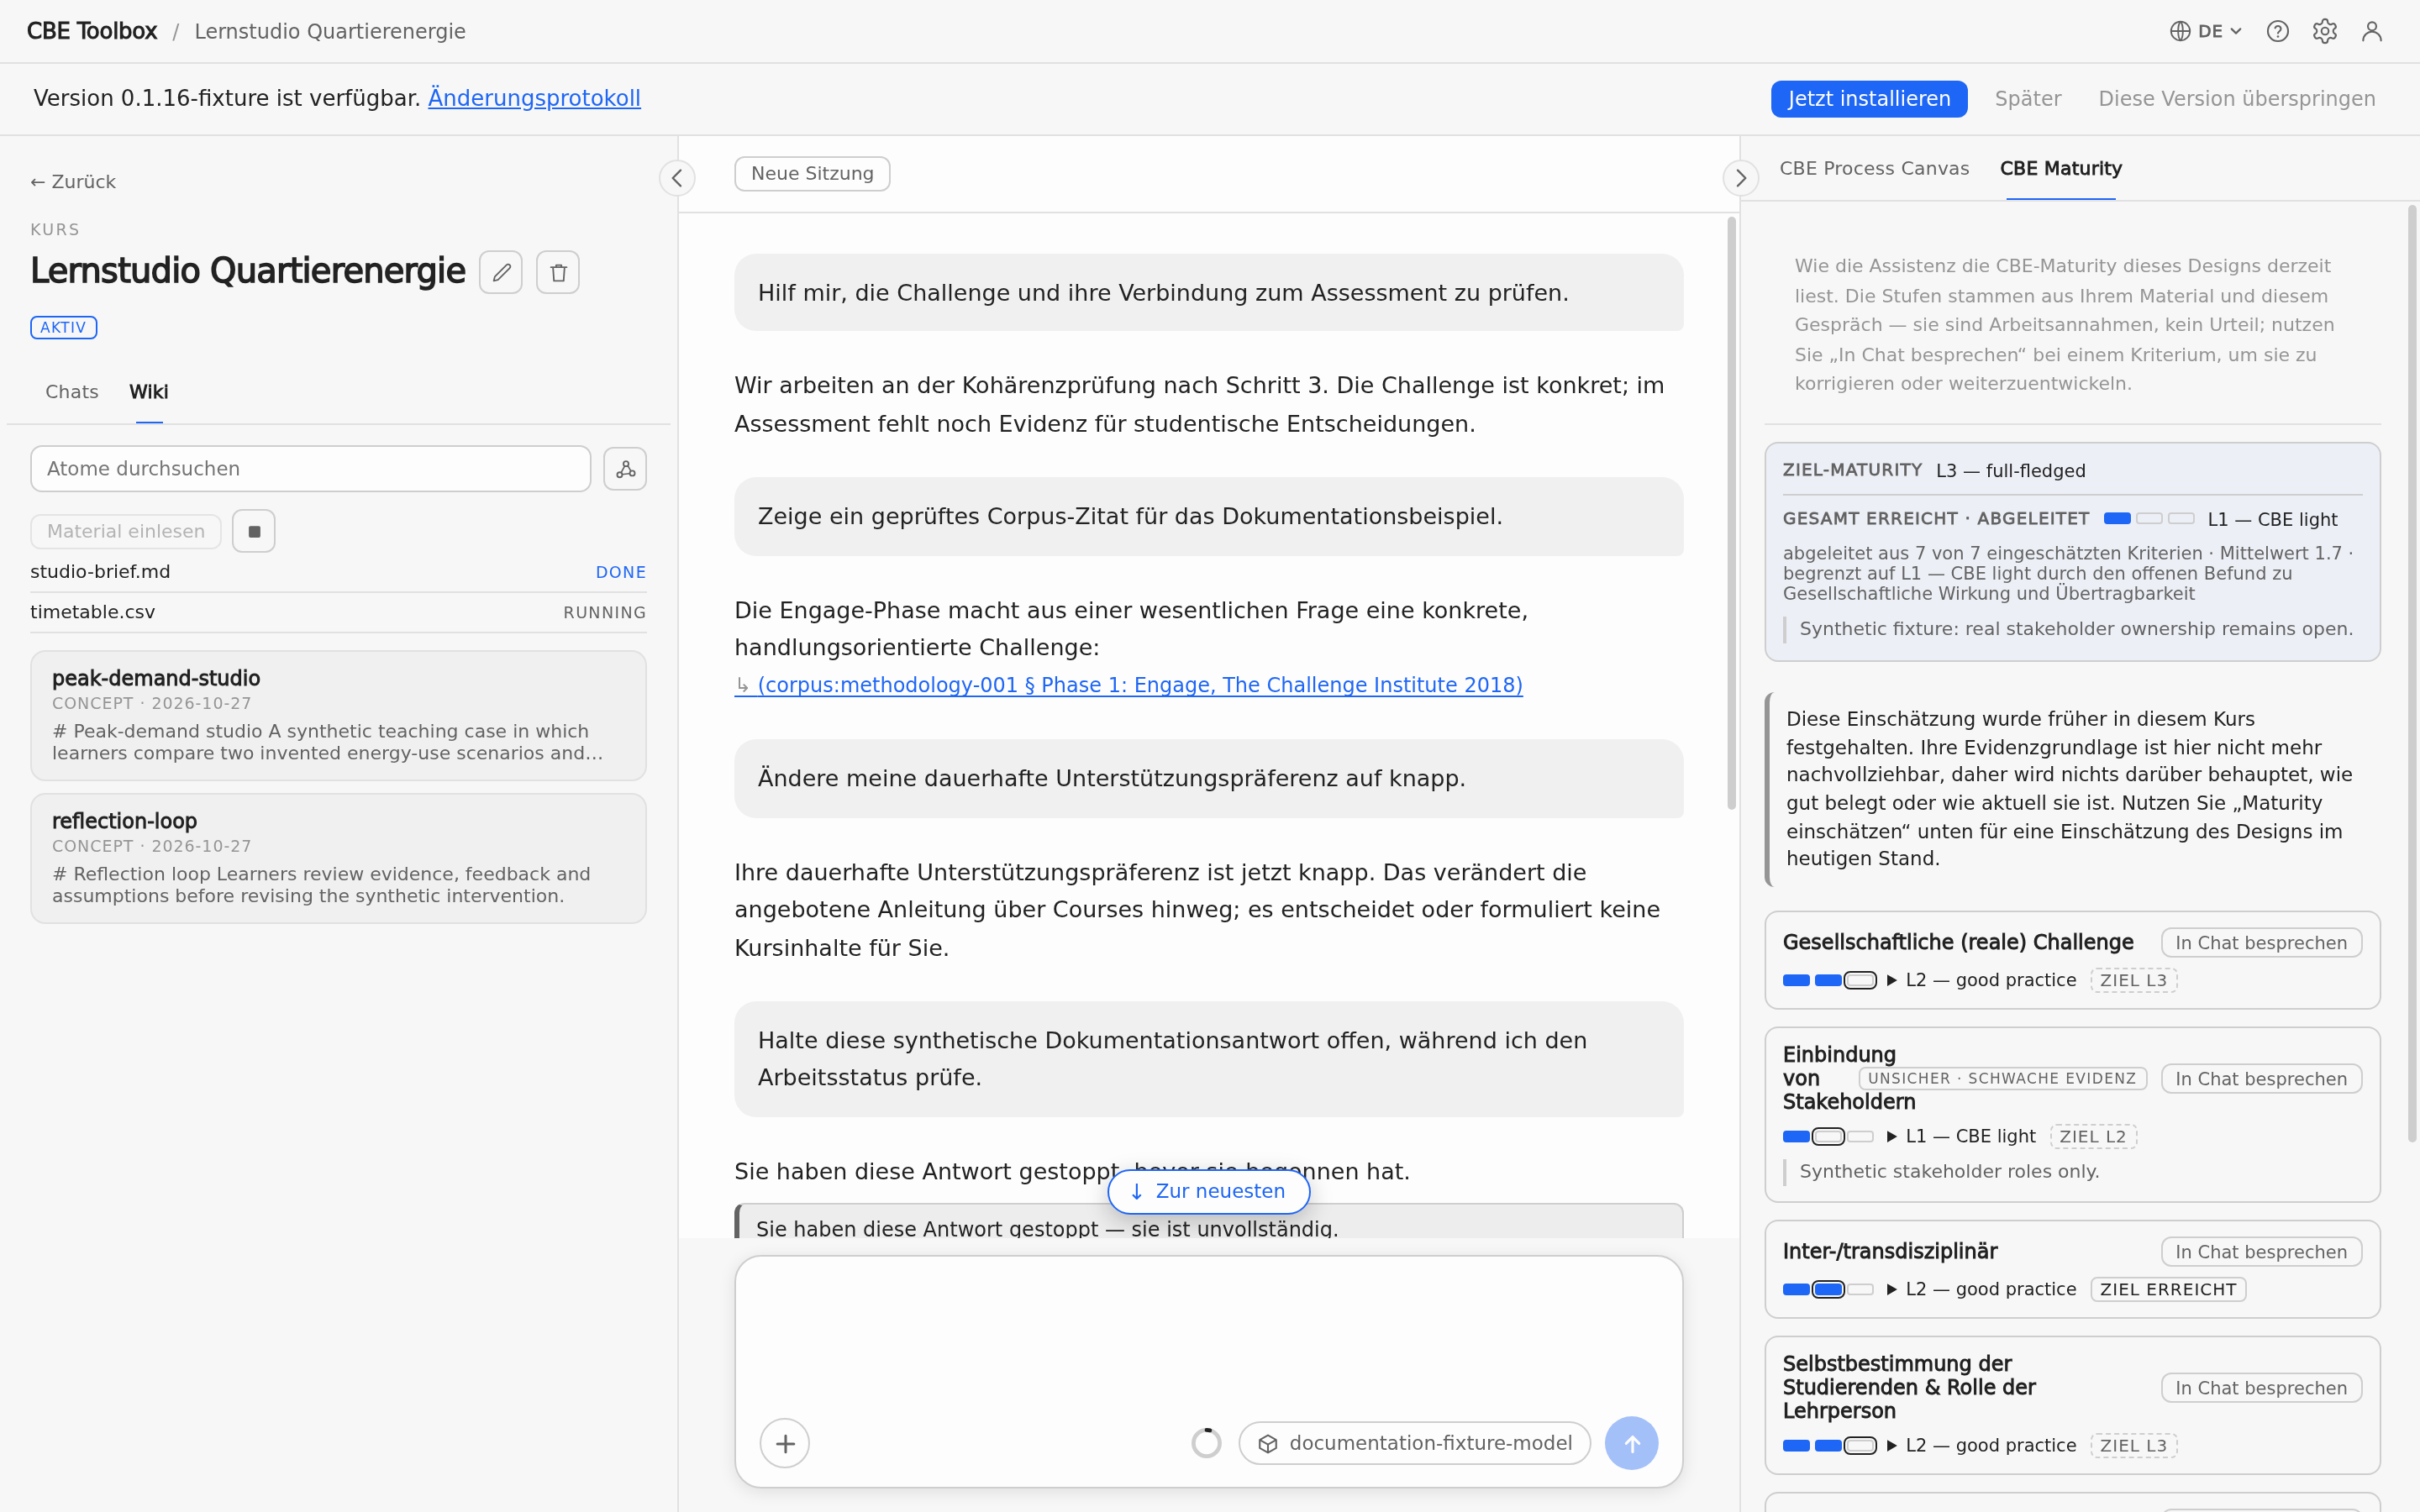The image size is (2420, 1512).
Task: Send message with arrow up icon
Action: click(1631, 1443)
